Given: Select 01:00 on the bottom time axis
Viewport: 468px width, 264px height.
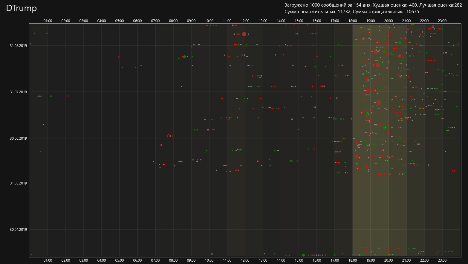Looking at the screenshot, I should pos(48,260).
